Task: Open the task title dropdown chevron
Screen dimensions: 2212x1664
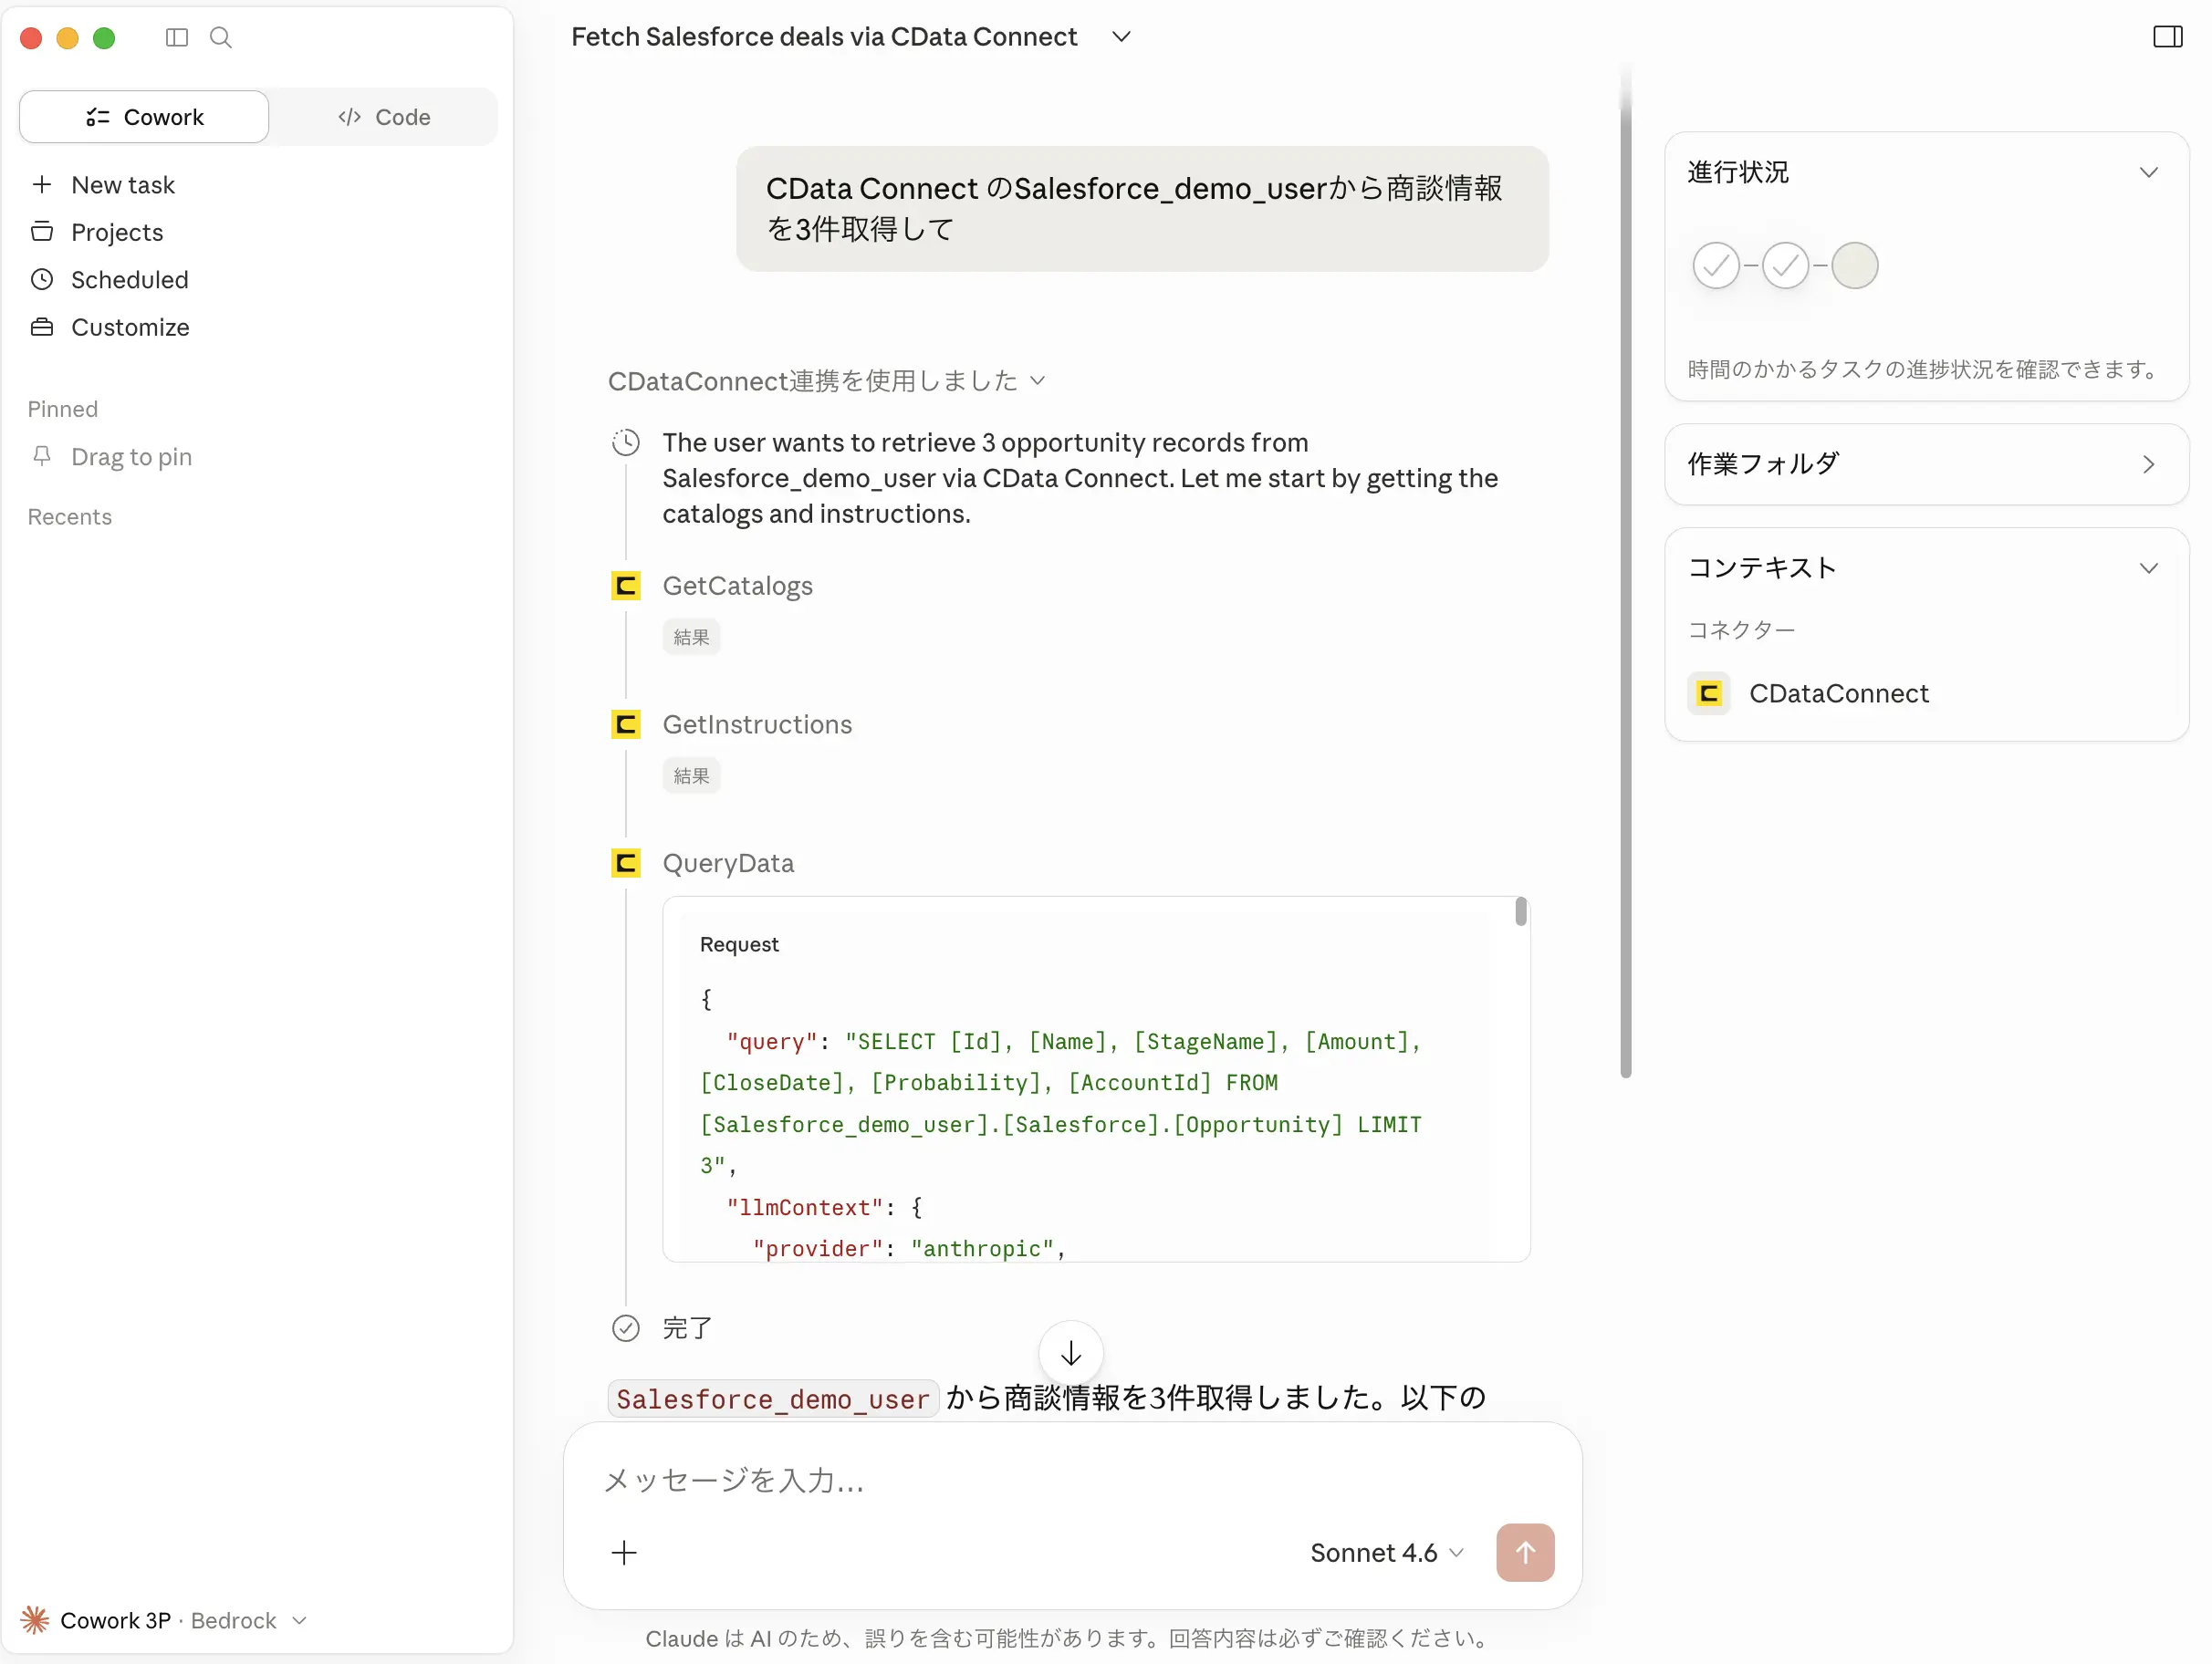Action: (1121, 37)
